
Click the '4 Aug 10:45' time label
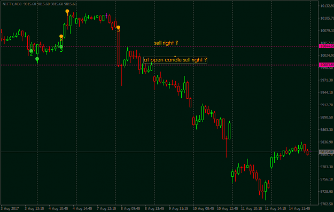58,208
